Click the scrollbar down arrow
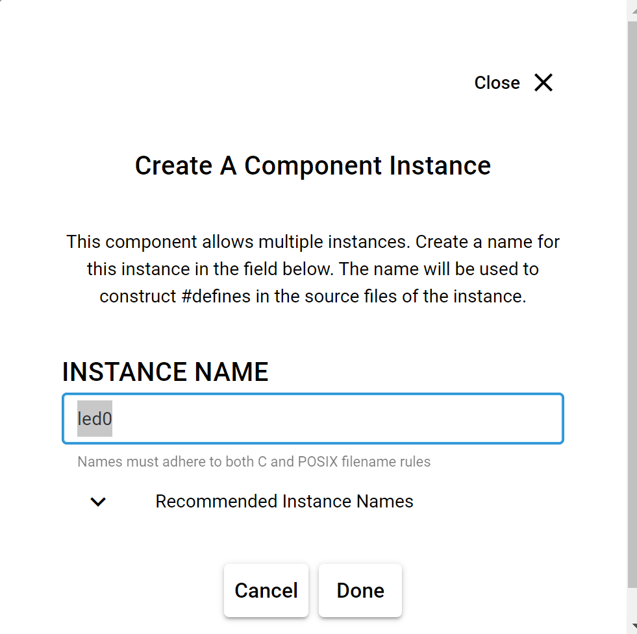The width and height of the screenshot is (637, 634). (633, 627)
